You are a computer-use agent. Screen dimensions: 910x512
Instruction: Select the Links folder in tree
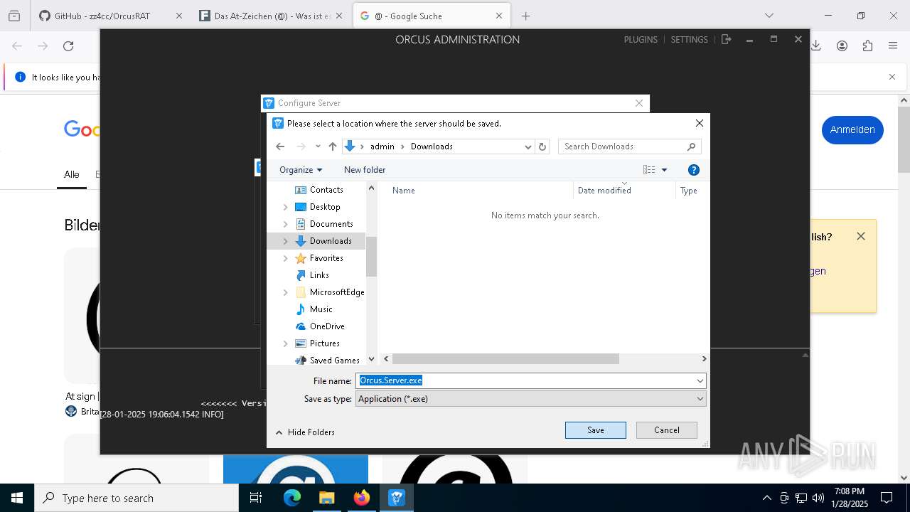pyautogui.click(x=319, y=275)
